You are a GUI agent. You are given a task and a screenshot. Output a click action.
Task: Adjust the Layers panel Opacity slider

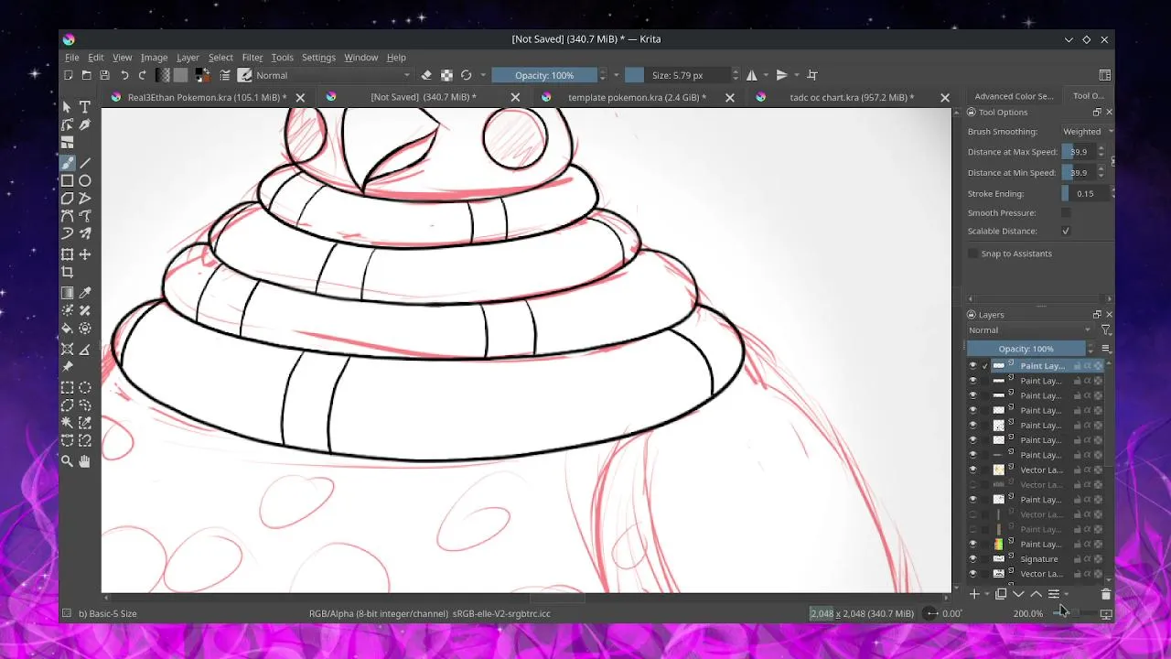pyautogui.click(x=1026, y=349)
